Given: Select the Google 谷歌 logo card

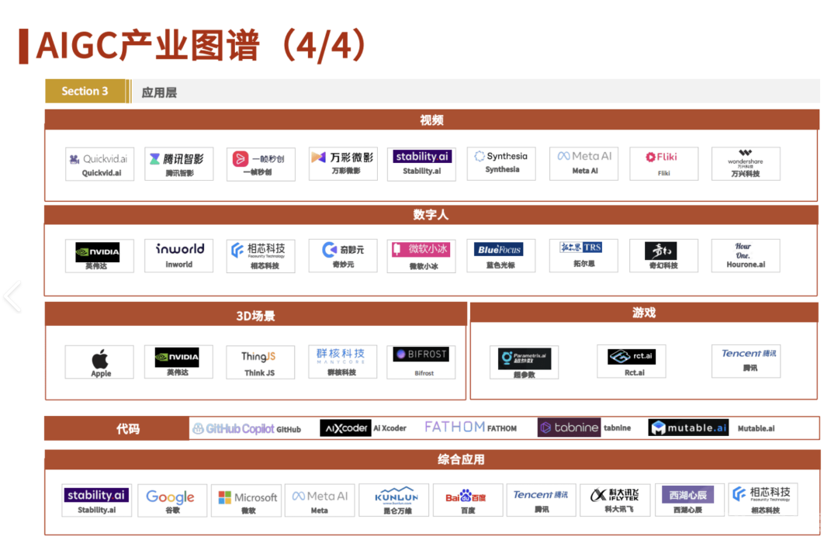Looking at the screenshot, I should tap(172, 500).
